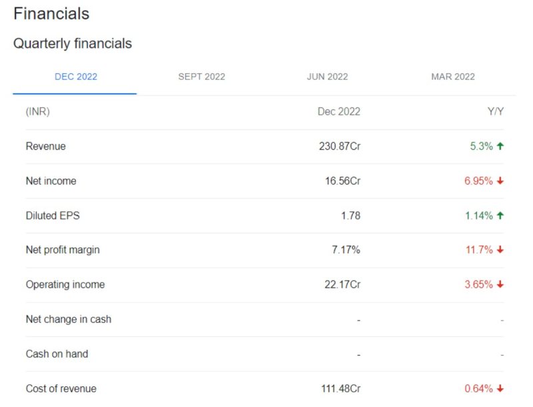The height and width of the screenshot is (407, 533).
Task: Click the 230.87Cr revenue value
Action: click(340, 146)
